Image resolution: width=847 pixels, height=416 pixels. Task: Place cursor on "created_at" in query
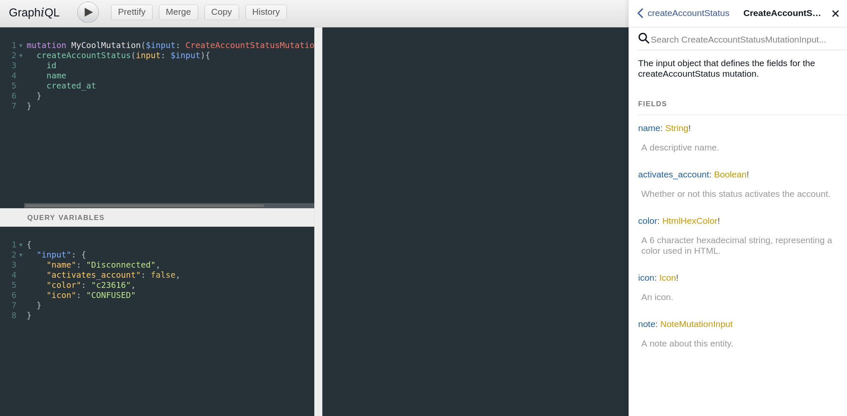71,86
